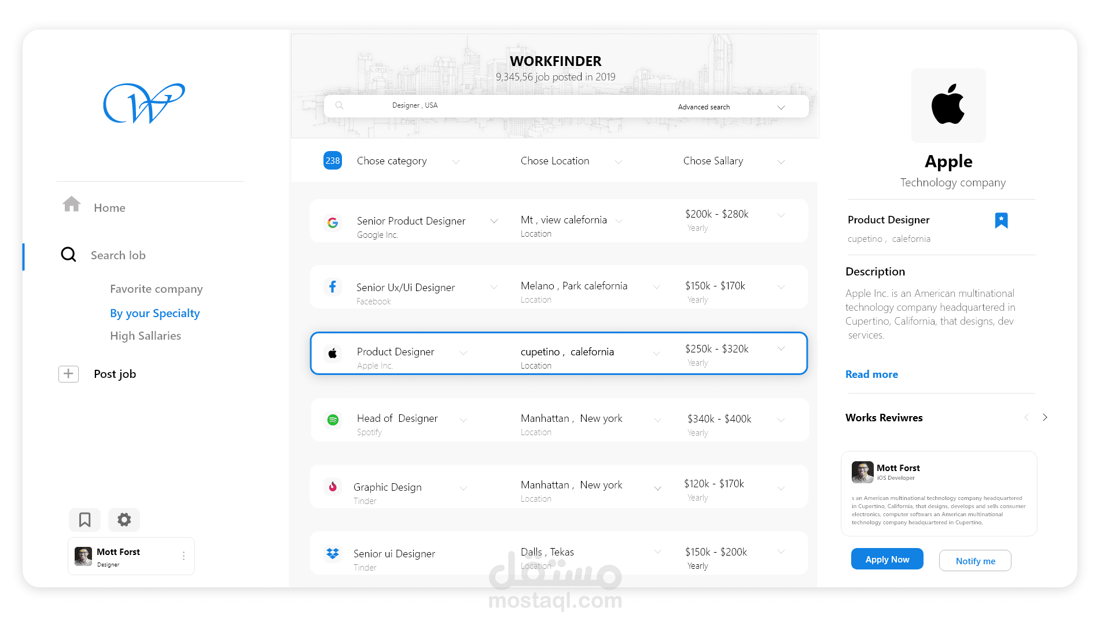Click the Apple company name heading

[x=948, y=161]
